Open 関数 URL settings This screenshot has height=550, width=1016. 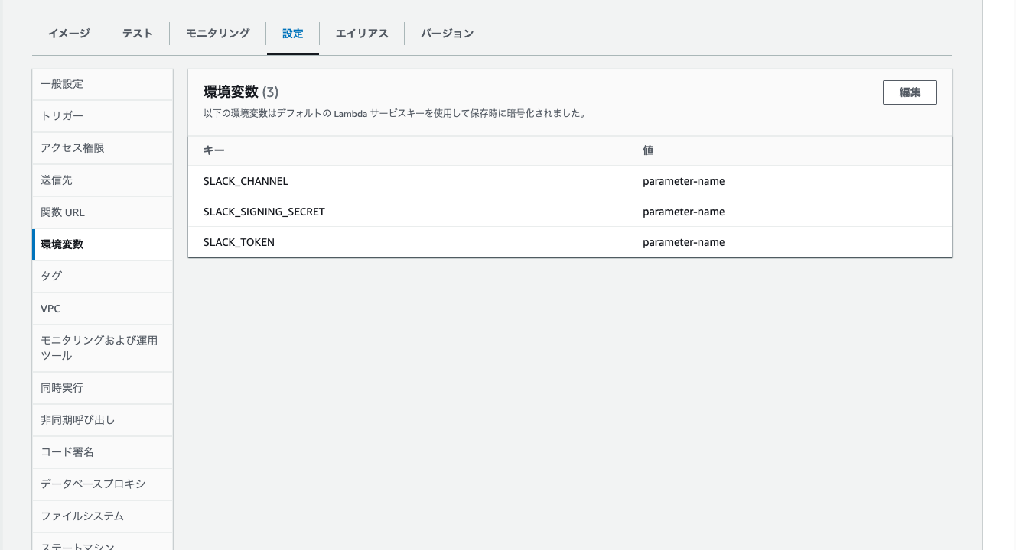coord(103,212)
